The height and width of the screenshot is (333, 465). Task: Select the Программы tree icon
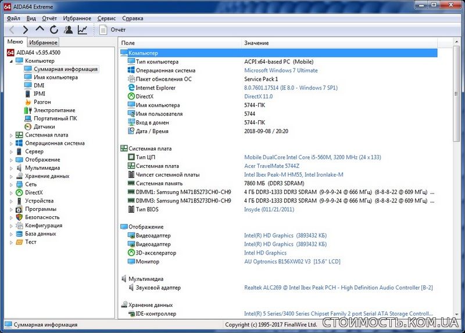(x=19, y=209)
